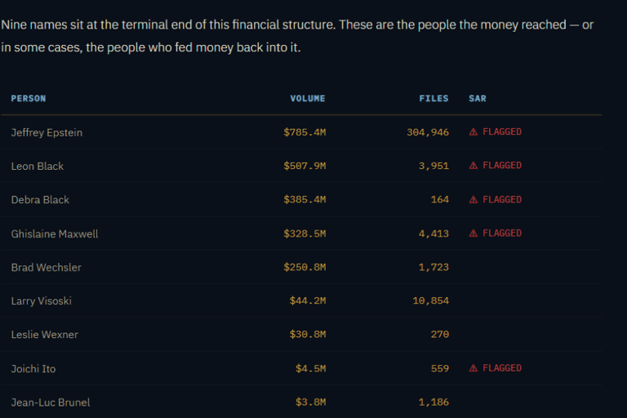Click the $785.4M volume value
Viewport: 627px width, 418px height.
(305, 132)
